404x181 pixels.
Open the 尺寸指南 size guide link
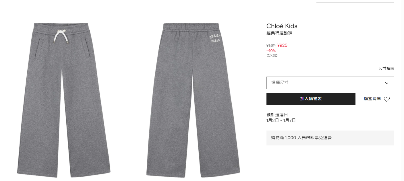[x=386, y=69]
